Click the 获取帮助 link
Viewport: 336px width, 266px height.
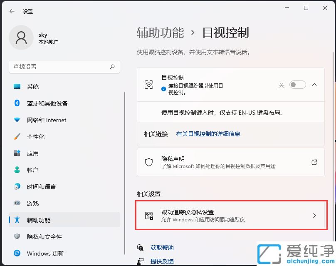pos(162,248)
